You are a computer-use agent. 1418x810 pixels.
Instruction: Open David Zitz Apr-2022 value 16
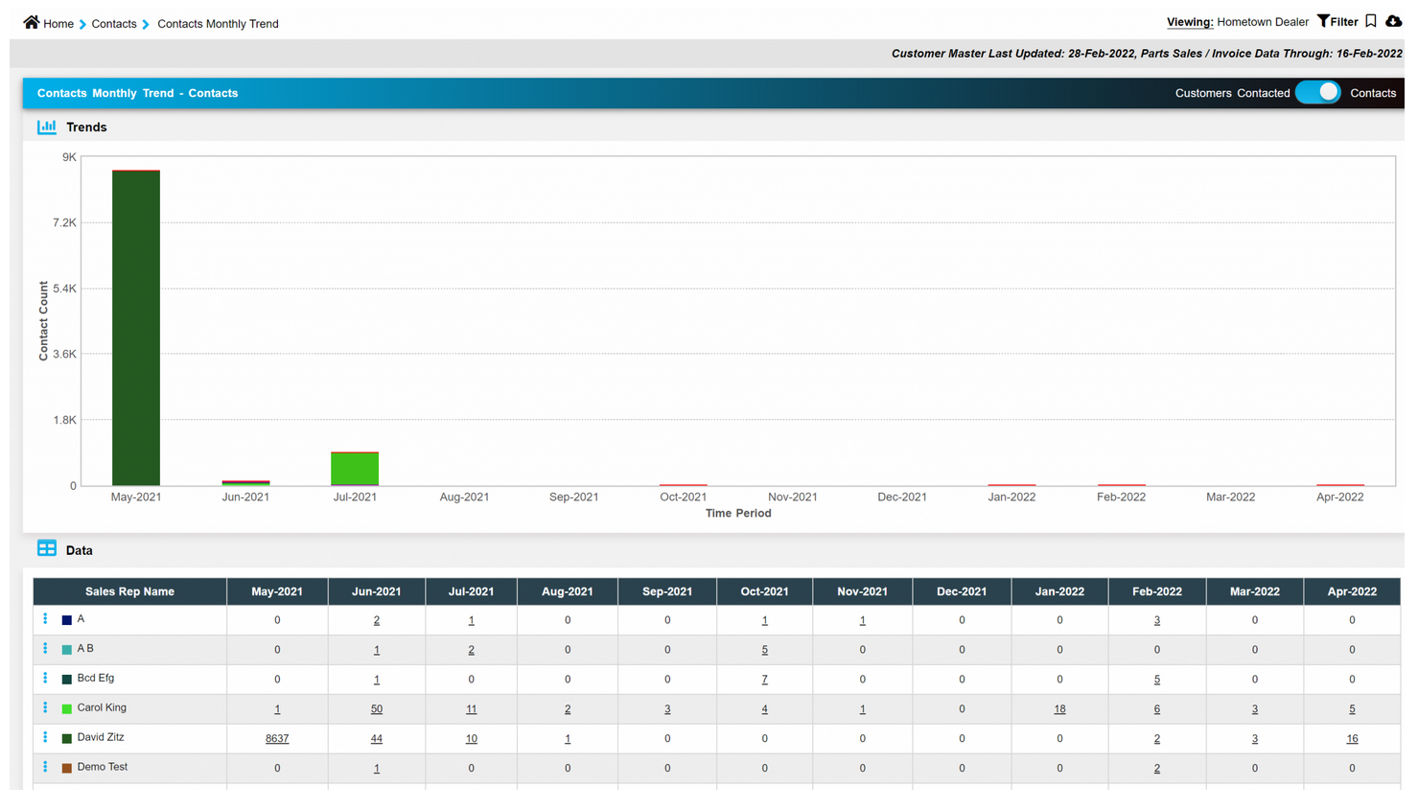pyautogui.click(x=1352, y=739)
